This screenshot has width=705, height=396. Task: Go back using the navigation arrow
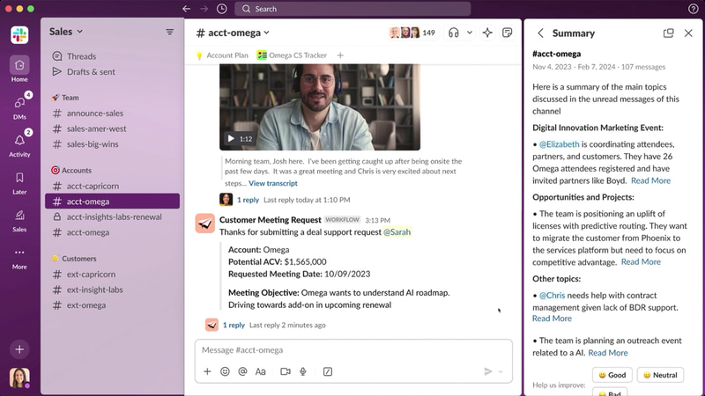(x=186, y=9)
